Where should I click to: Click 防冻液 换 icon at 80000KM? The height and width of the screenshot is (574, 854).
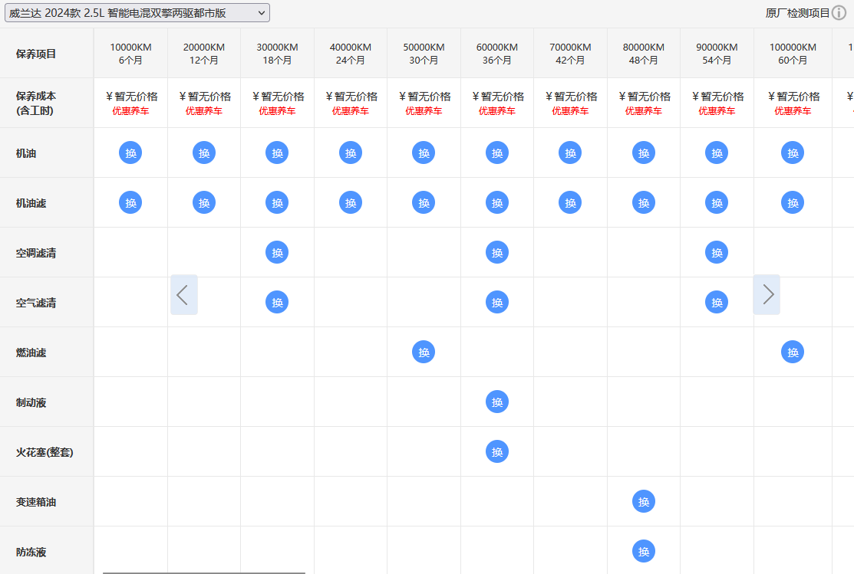[644, 552]
